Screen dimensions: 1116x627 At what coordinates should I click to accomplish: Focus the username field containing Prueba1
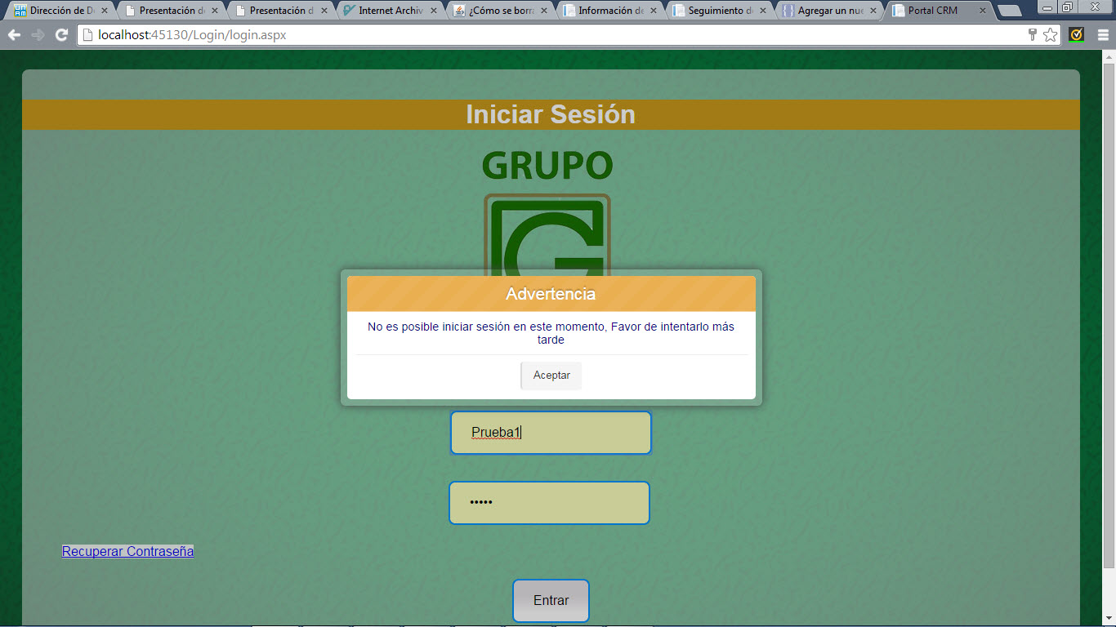[x=551, y=433]
